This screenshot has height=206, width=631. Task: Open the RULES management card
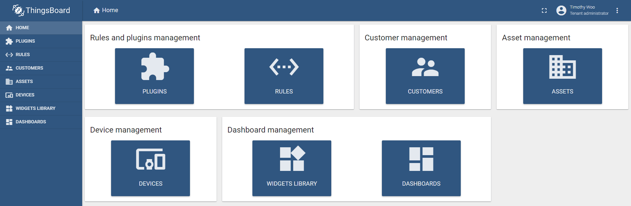[284, 76]
